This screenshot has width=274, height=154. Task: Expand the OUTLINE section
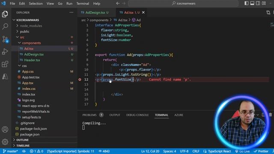point(22,140)
